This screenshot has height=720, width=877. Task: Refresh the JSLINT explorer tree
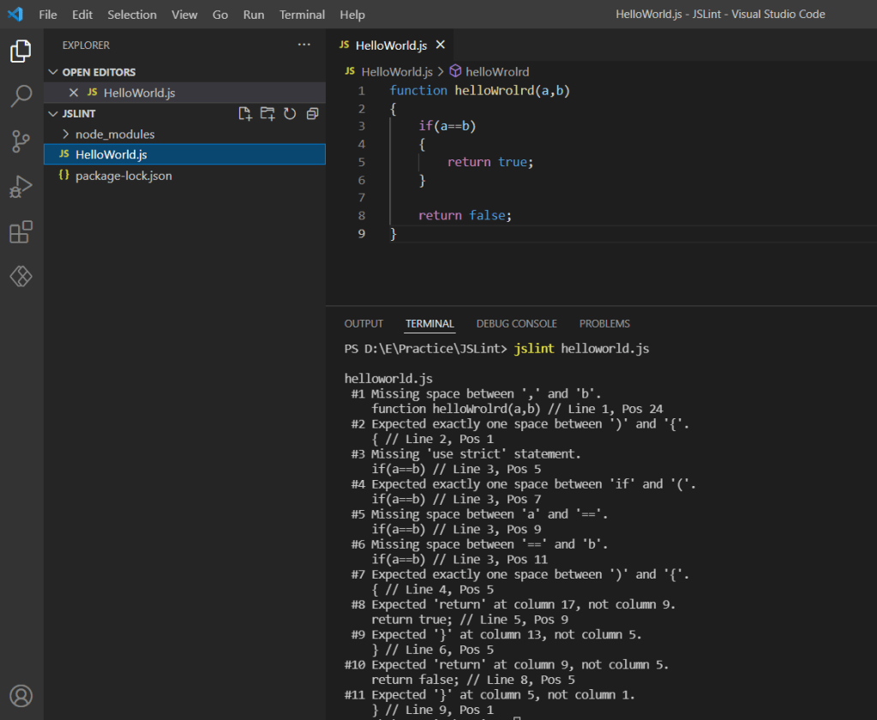(290, 113)
